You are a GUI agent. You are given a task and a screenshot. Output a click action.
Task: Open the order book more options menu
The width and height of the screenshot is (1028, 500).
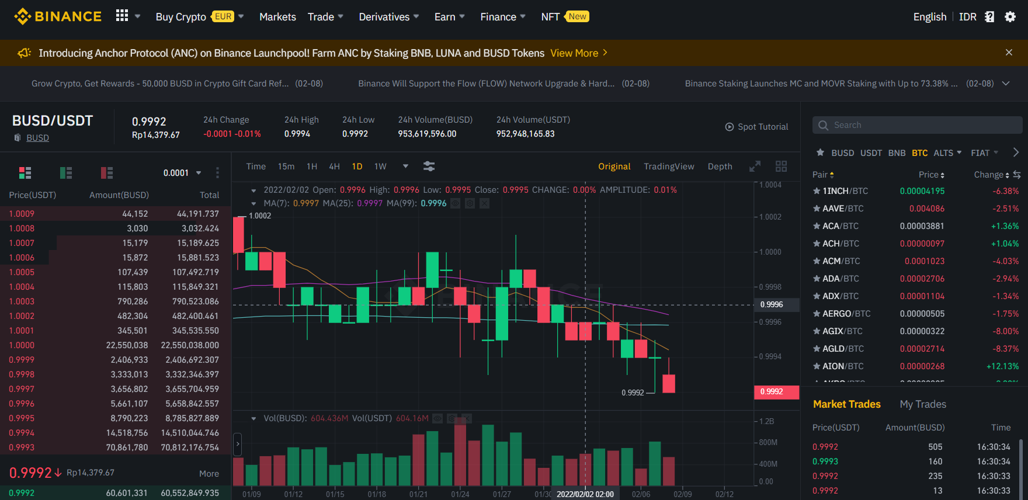[217, 173]
